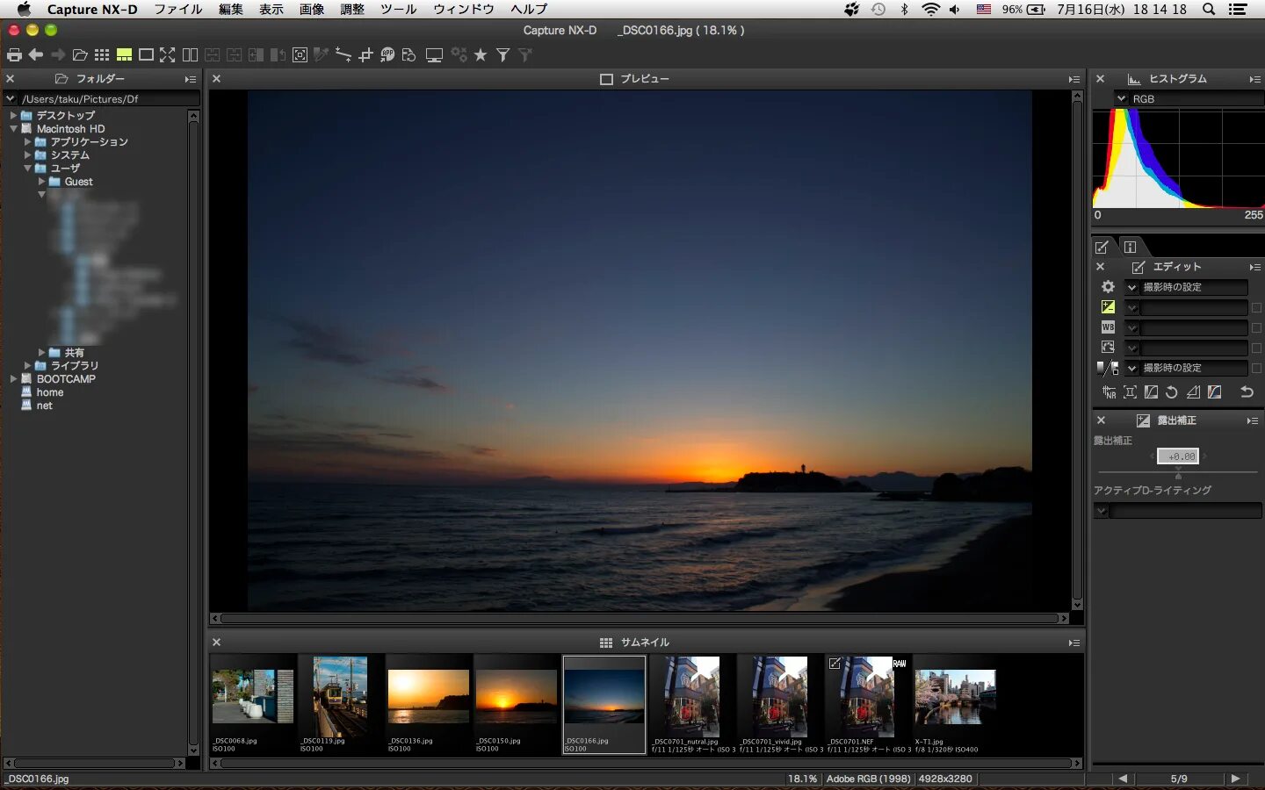Expand the BOOTCAMP folder tree node
Screen dimensions: 1265x790
tap(13, 379)
